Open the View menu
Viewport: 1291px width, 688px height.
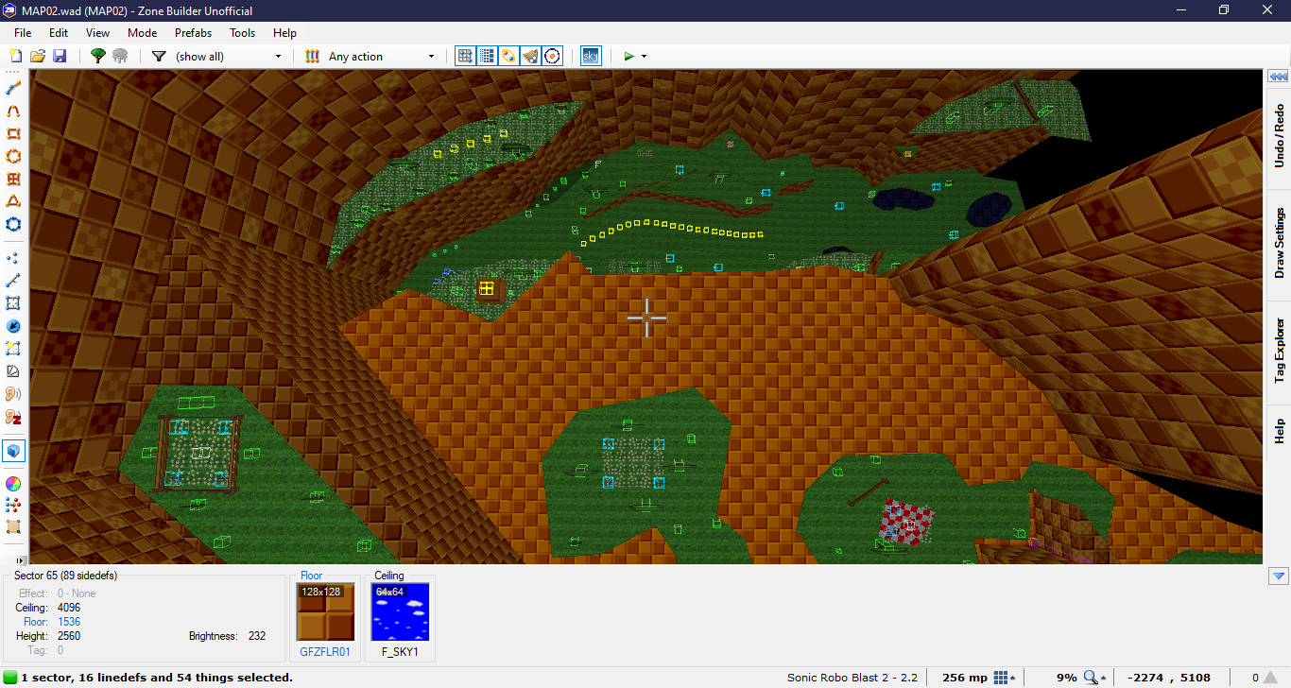[97, 32]
